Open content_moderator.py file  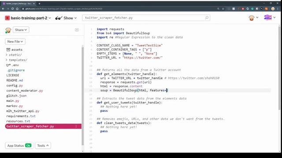25,90
